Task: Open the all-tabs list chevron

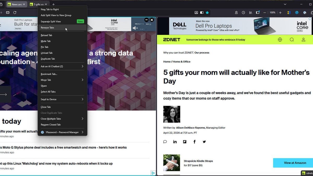Action: click(285, 4)
